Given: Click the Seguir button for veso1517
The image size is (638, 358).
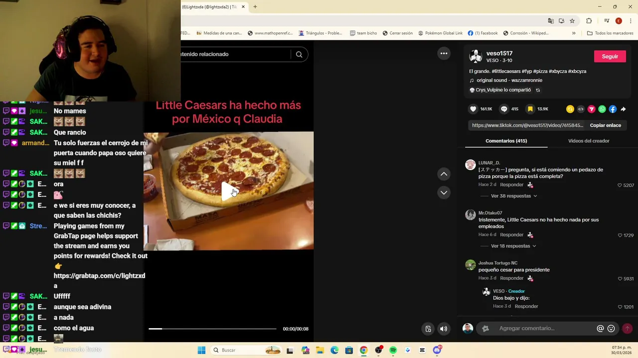Looking at the screenshot, I should pos(610,56).
